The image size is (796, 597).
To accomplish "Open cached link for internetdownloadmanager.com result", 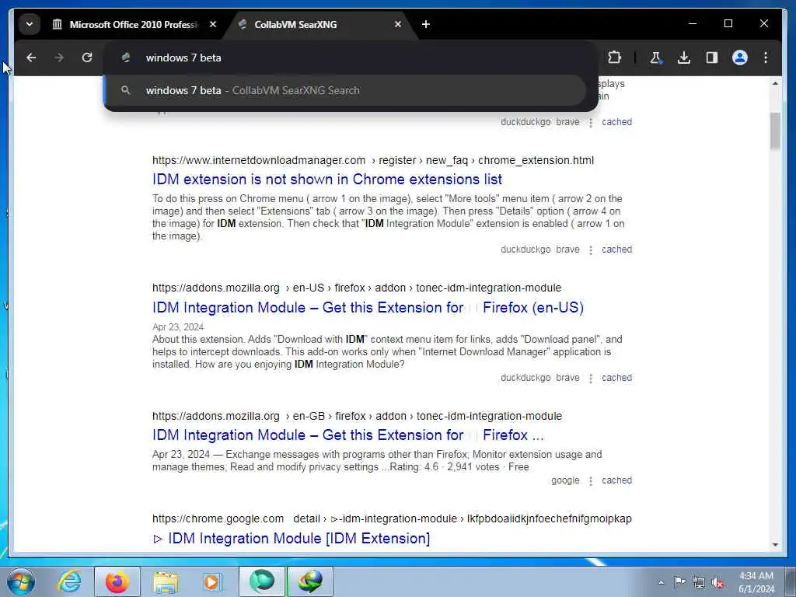I will (x=616, y=250).
